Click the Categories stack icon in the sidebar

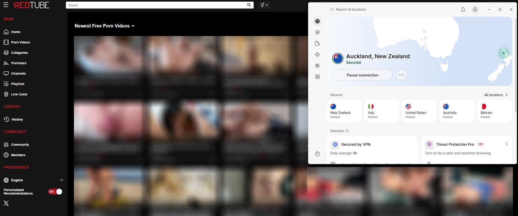point(6,53)
